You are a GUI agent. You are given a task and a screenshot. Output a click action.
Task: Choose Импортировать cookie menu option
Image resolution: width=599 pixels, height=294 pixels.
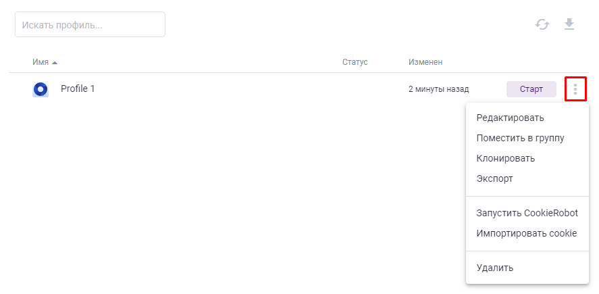[x=527, y=233]
